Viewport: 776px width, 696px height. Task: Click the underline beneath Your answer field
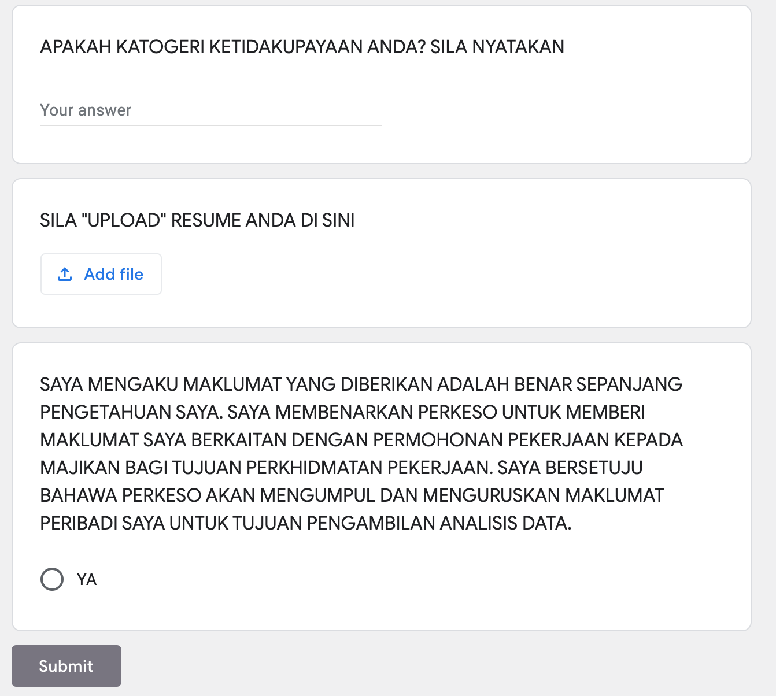210,125
